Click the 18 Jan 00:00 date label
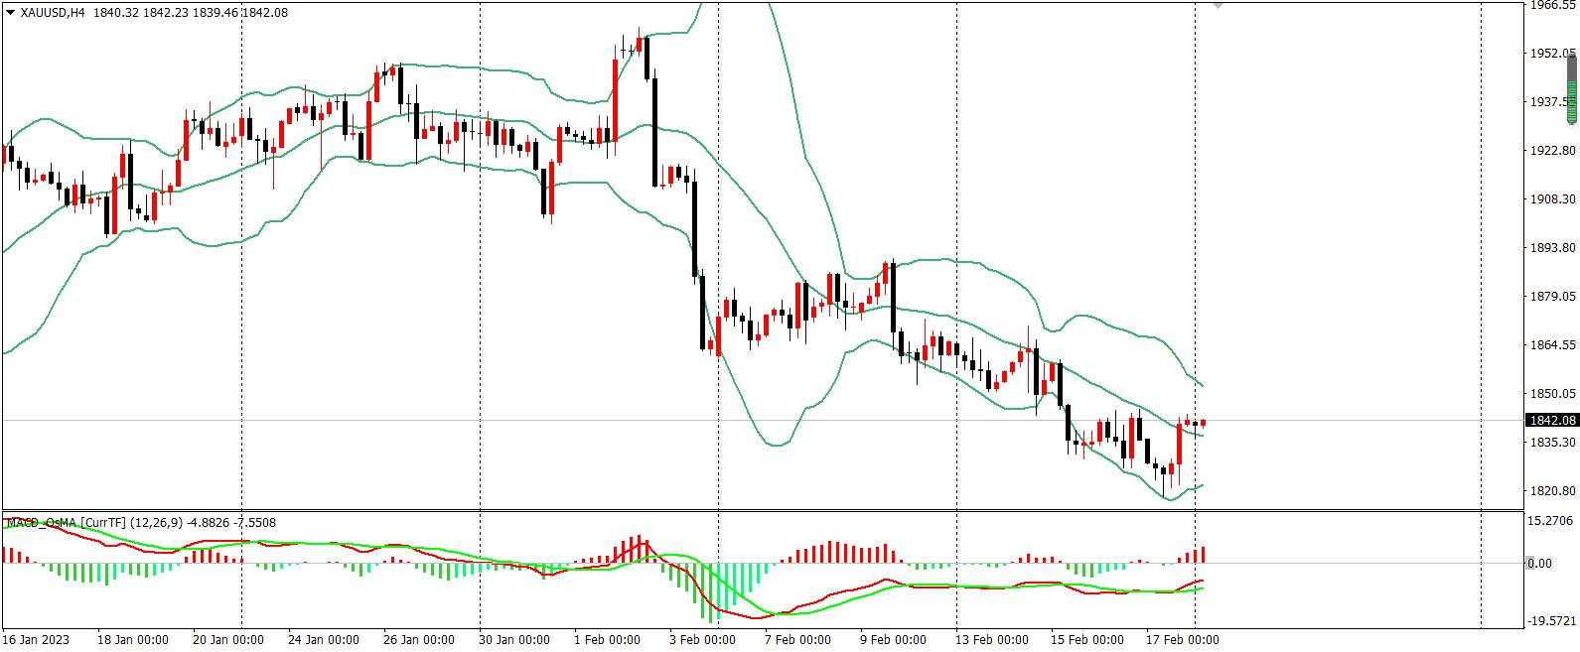 [x=132, y=640]
